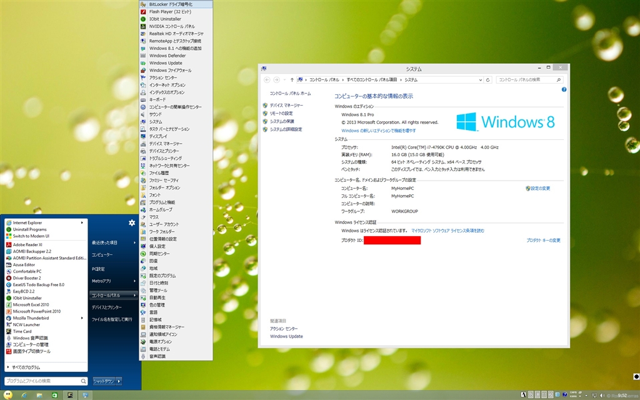
Task: Click the Microsoft Excel 2010 icon
Action: [9, 305]
